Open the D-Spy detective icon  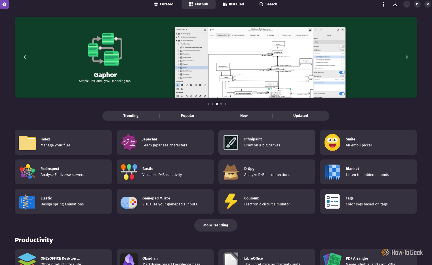pyautogui.click(x=231, y=172)
